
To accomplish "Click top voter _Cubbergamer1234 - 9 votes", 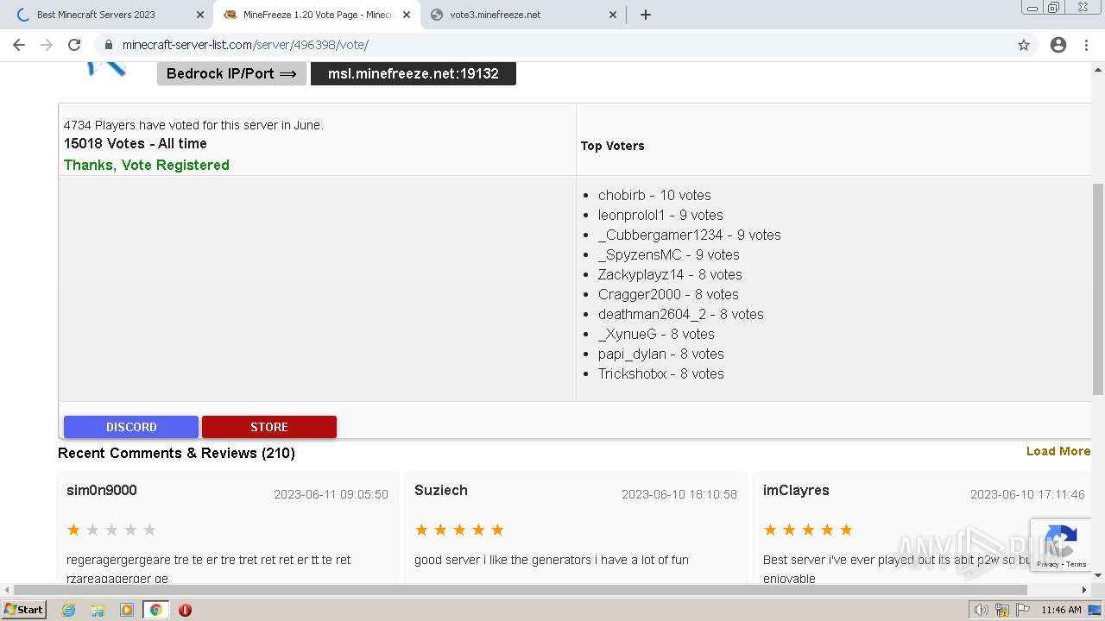I will coord(690,235).
